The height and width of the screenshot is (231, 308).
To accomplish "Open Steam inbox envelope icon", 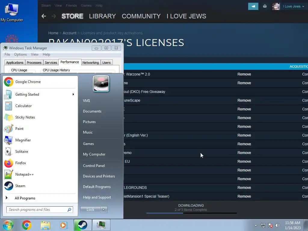I will click(x=265, y=6).
